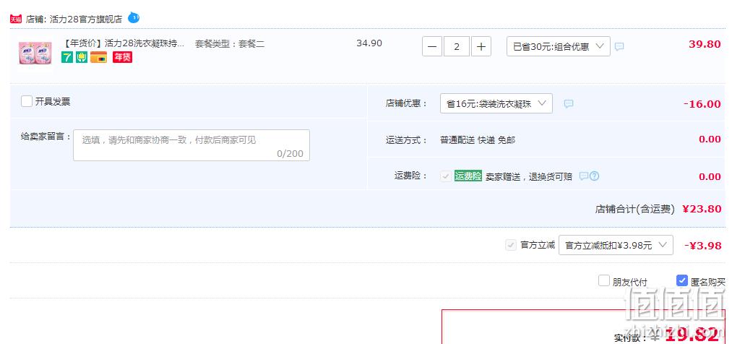Click the 卖家赠送，退换货可赔 text
732x344 pixels.
pos(528,177)
